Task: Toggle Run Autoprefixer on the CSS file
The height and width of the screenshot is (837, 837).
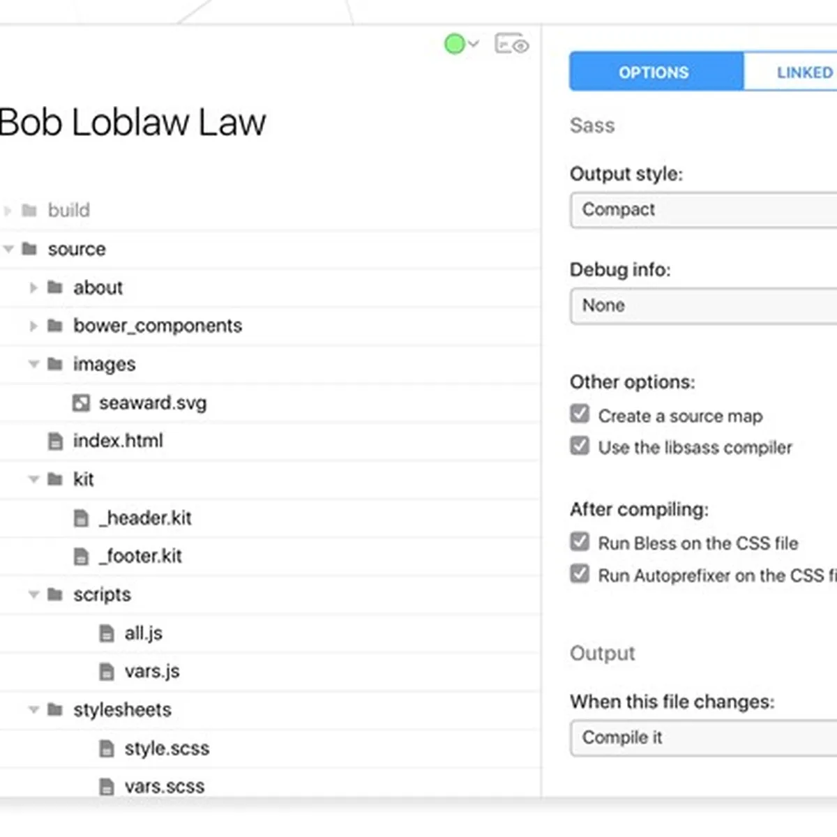Action: tap(580, 573)
